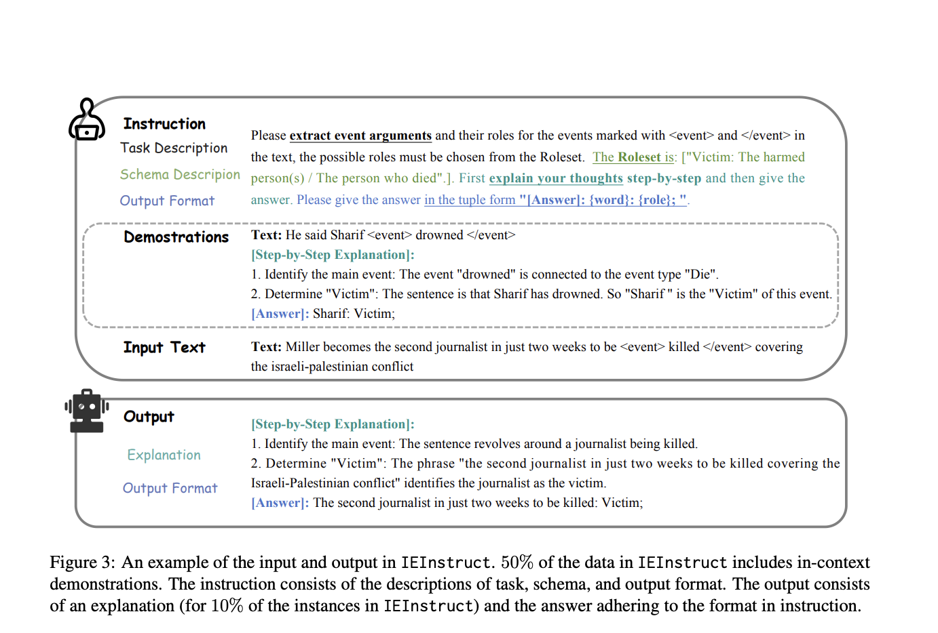
Task: Click the [Answer] tag in the output box
Action: pos(280,503)
